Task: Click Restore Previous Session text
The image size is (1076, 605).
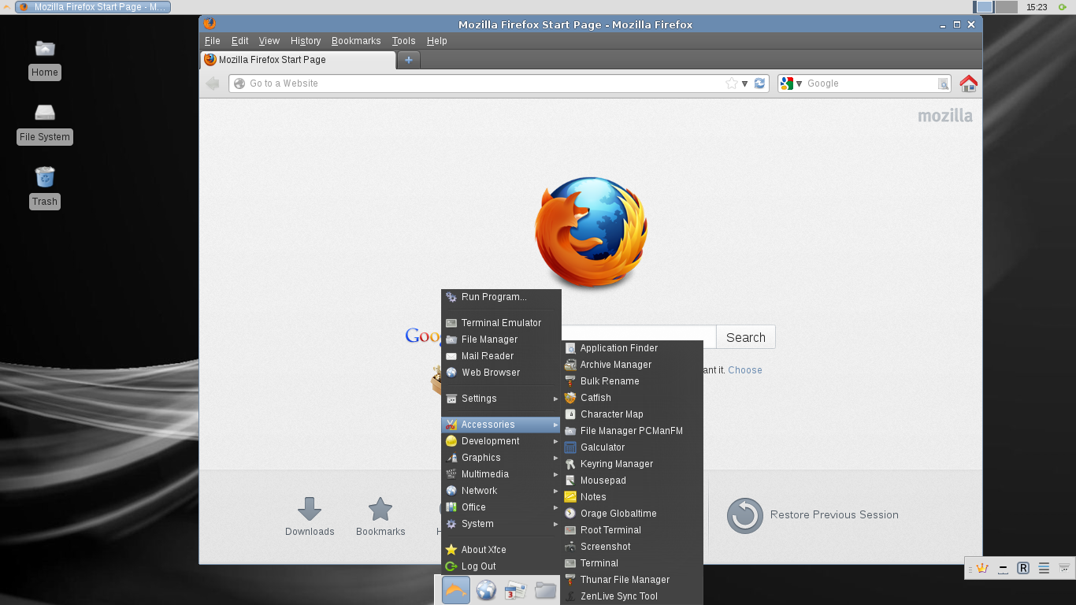Action: click(834, 515)
